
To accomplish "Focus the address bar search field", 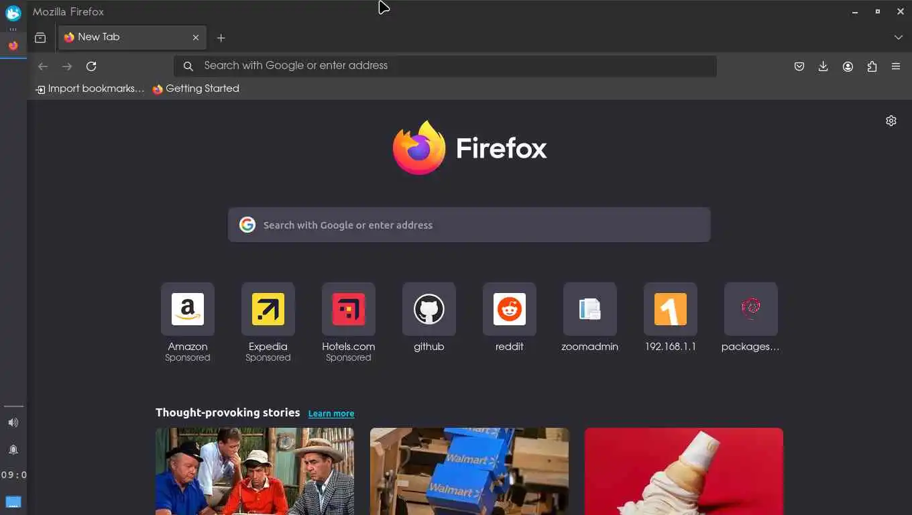I will click(445, 66).
